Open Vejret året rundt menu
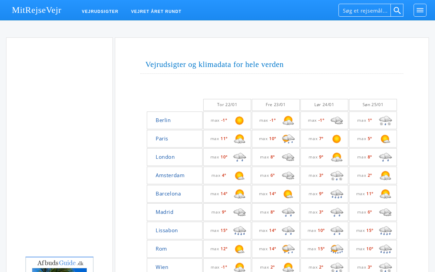The image size is (435, 272). coord(156,12)
